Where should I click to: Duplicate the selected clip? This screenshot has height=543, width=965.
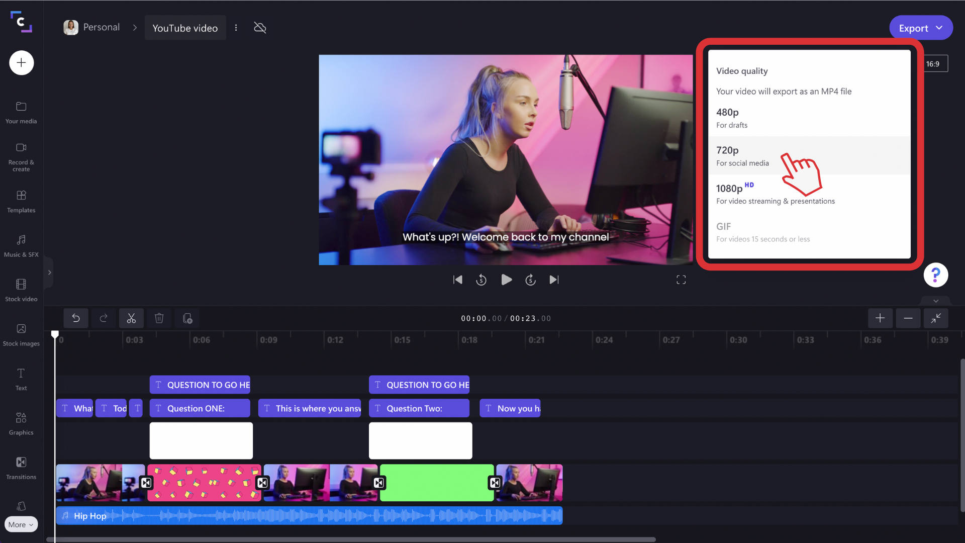click(187, 318)
